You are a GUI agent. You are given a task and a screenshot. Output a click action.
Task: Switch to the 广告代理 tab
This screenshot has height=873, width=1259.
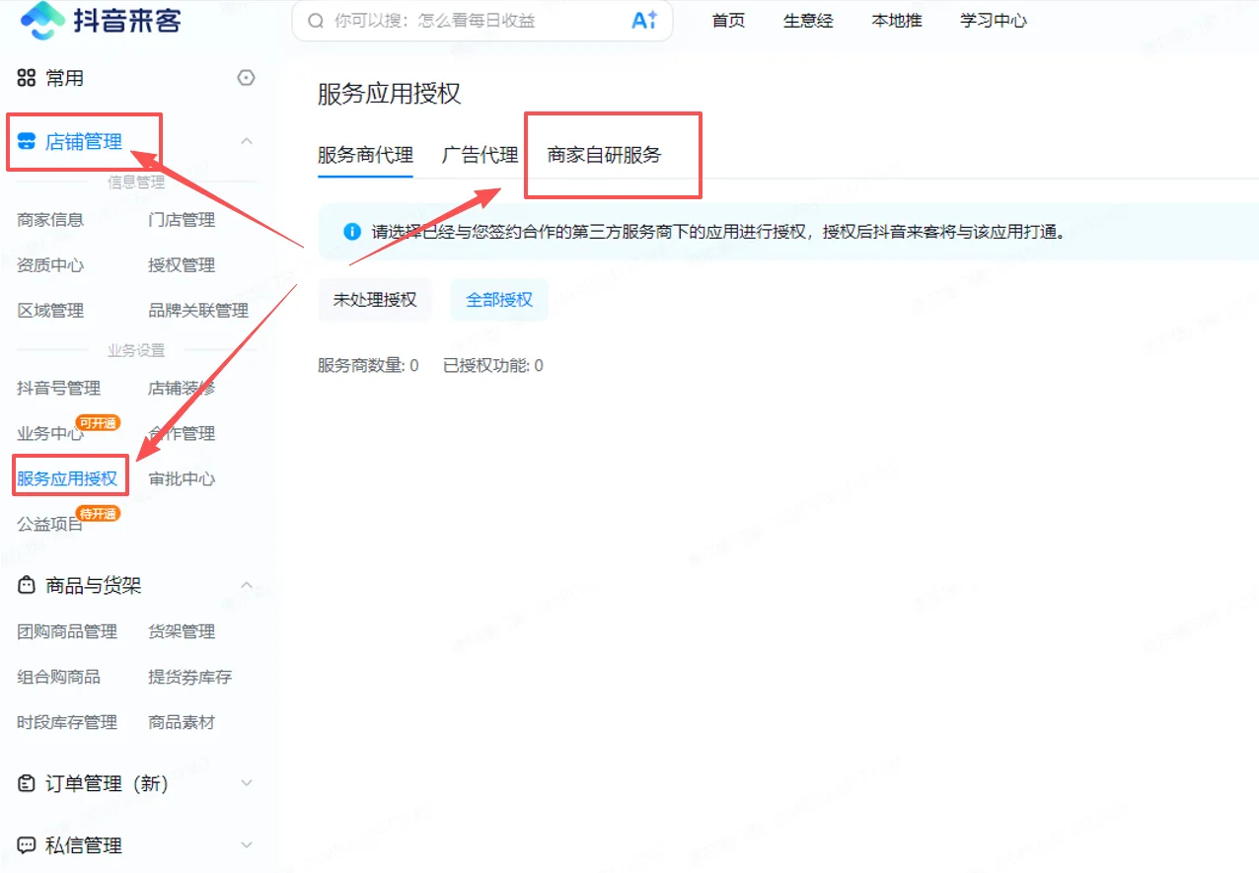pos(480,155)
